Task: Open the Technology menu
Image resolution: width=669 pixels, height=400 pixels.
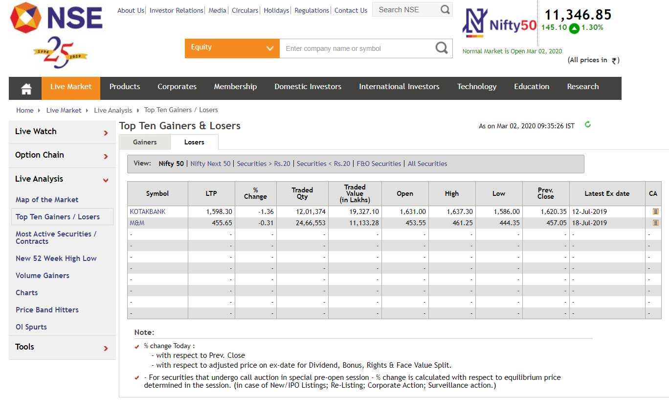Action: click(477, 87)
